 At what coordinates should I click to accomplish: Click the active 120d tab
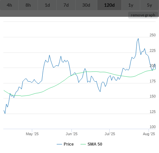coord(109,5)
